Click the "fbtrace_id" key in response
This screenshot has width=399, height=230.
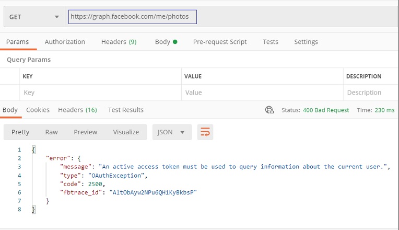point(81,192)
